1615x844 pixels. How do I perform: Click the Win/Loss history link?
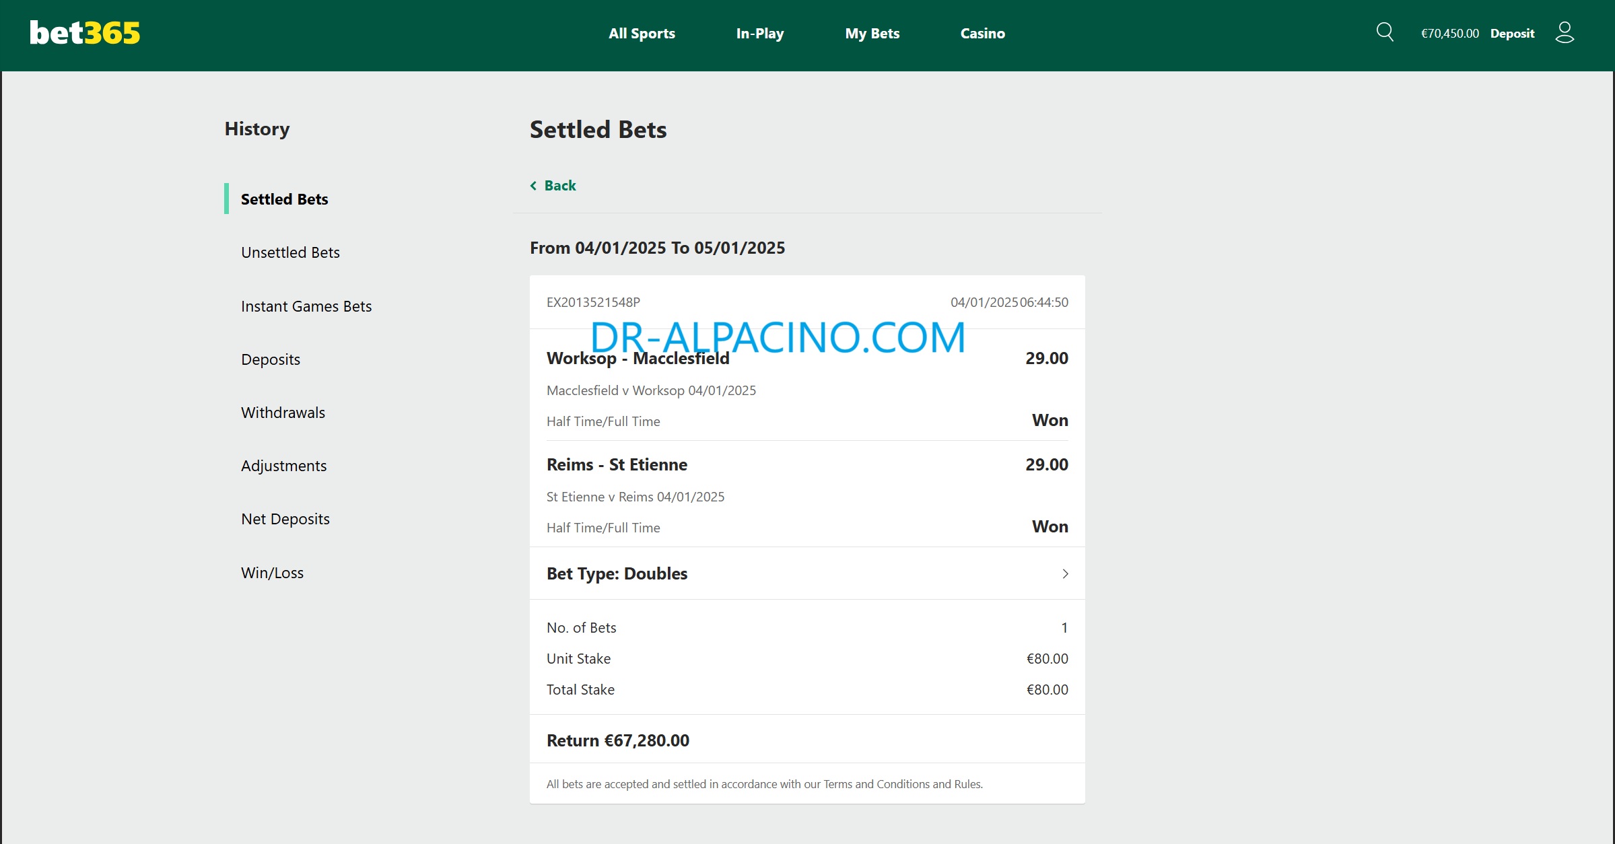tap(273, 571)
